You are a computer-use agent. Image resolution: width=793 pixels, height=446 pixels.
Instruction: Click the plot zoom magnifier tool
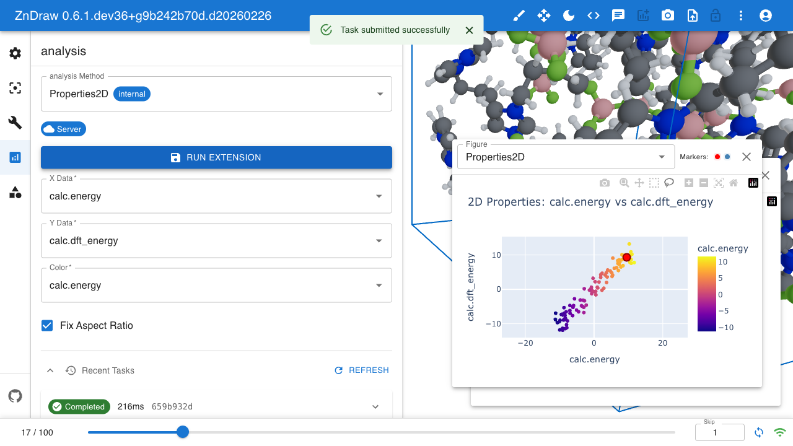(624, 183)
